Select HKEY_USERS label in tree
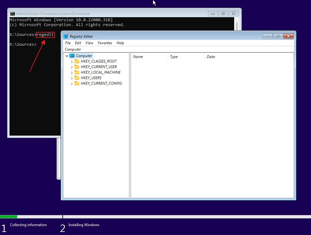Viewport: 311px width, 235px height. pos(91,78)
